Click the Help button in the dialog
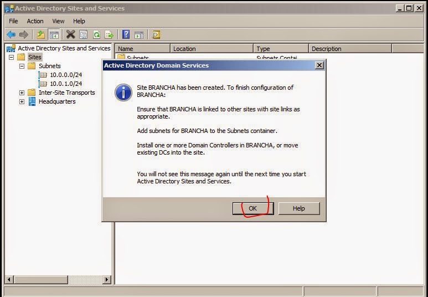The width and height of the screenshot is (428, 297). point(299,208)
